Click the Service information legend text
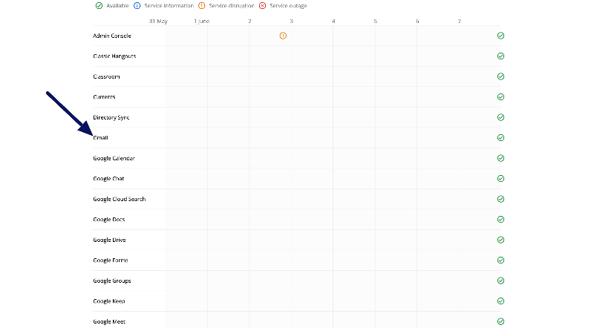Viewport: 594px width, 328px height. point(169,6)
